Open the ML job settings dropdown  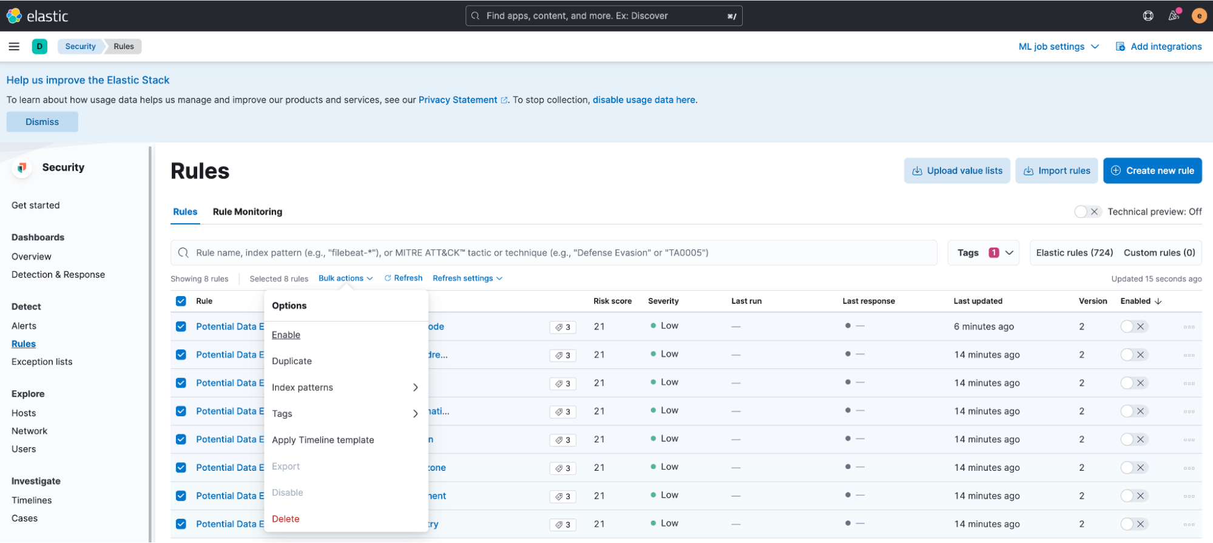pyautogui.click(x=1059, y=47)
